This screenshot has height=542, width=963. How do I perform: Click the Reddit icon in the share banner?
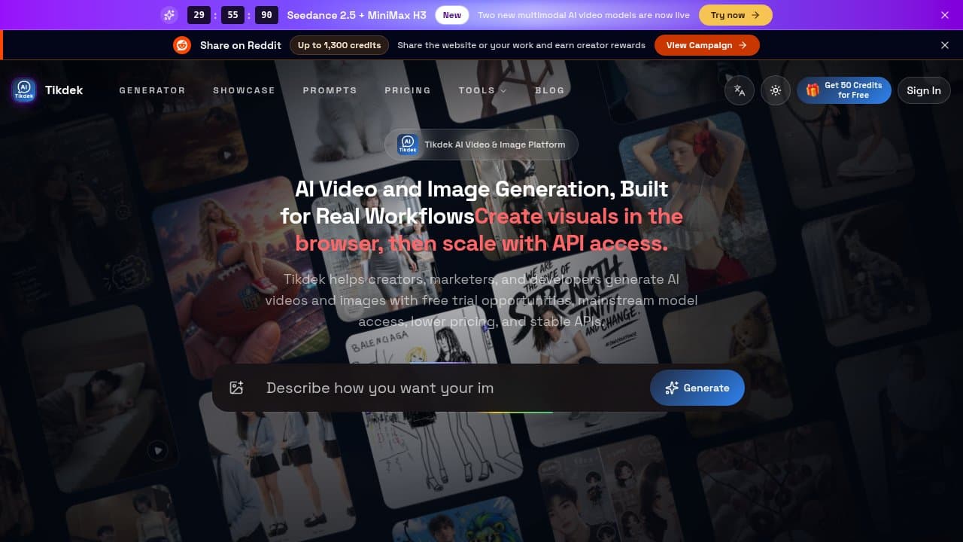(x=182, y=45)
